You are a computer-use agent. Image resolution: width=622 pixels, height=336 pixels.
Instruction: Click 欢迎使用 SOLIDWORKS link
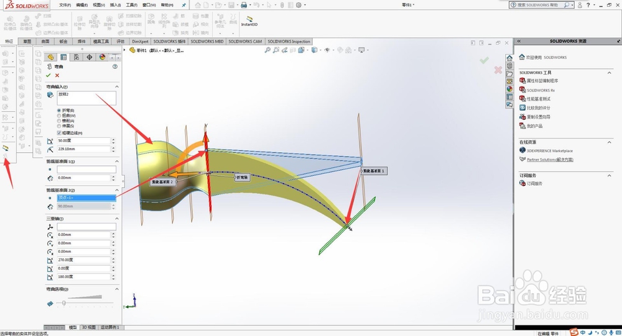pyautogui.click(x=546, y=58)
